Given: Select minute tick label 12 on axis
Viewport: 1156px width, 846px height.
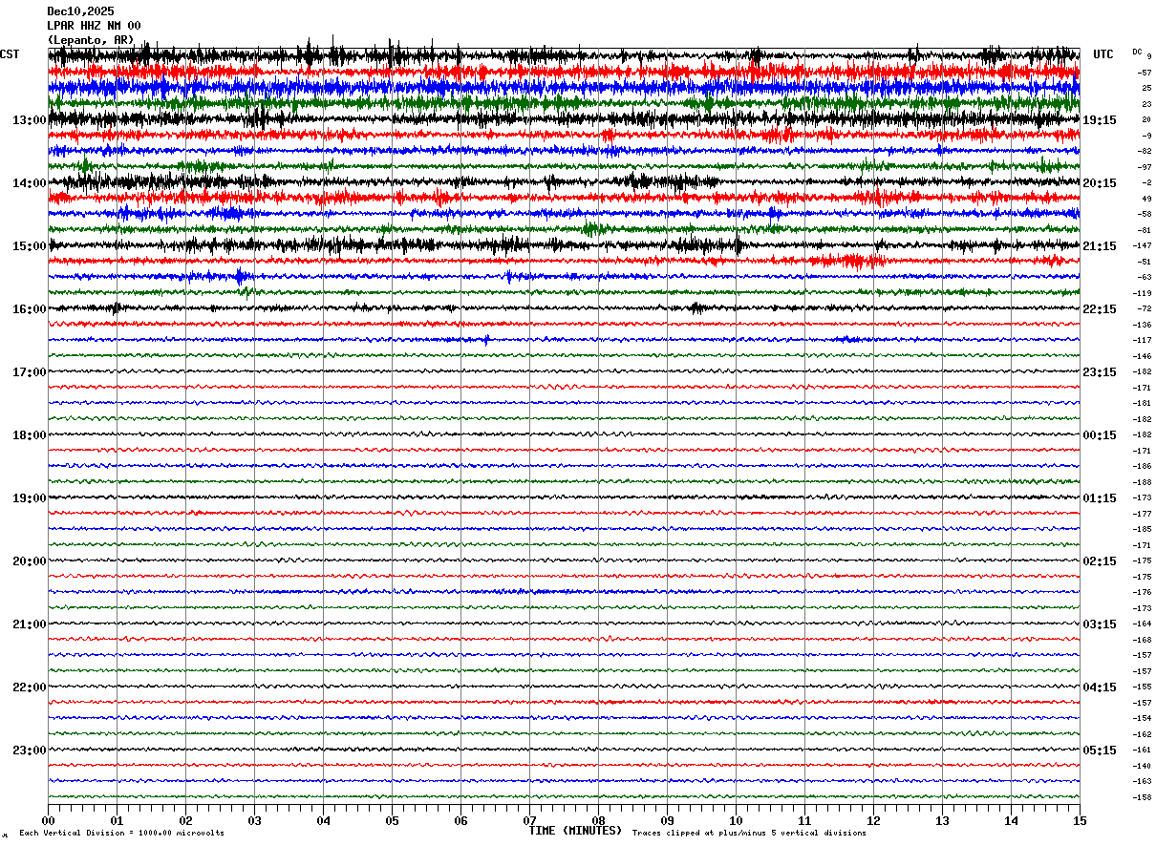Looking at the screenshot, I should click(873, 820).
